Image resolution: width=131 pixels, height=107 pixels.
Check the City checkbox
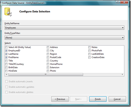pos(48,51)
